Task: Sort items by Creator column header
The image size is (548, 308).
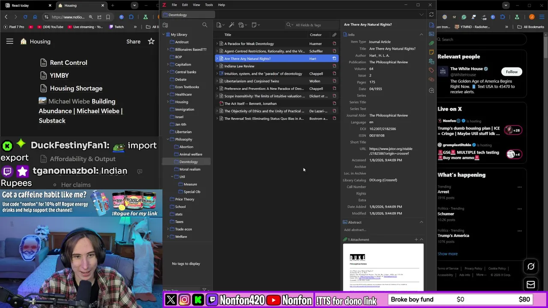Action: tap(316, 35)
